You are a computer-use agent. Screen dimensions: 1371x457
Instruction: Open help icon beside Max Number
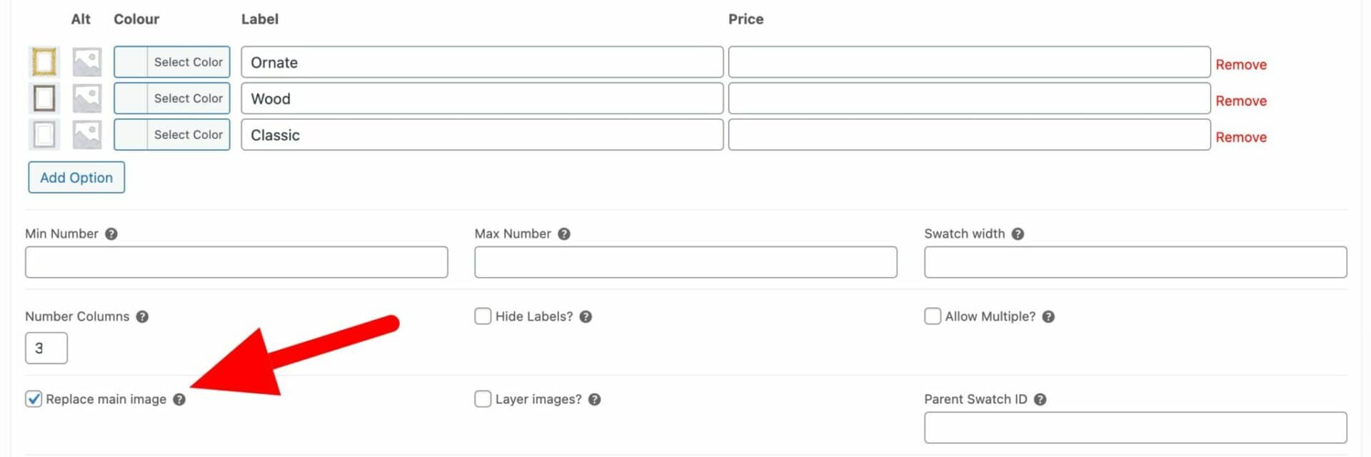click(564, 233)
